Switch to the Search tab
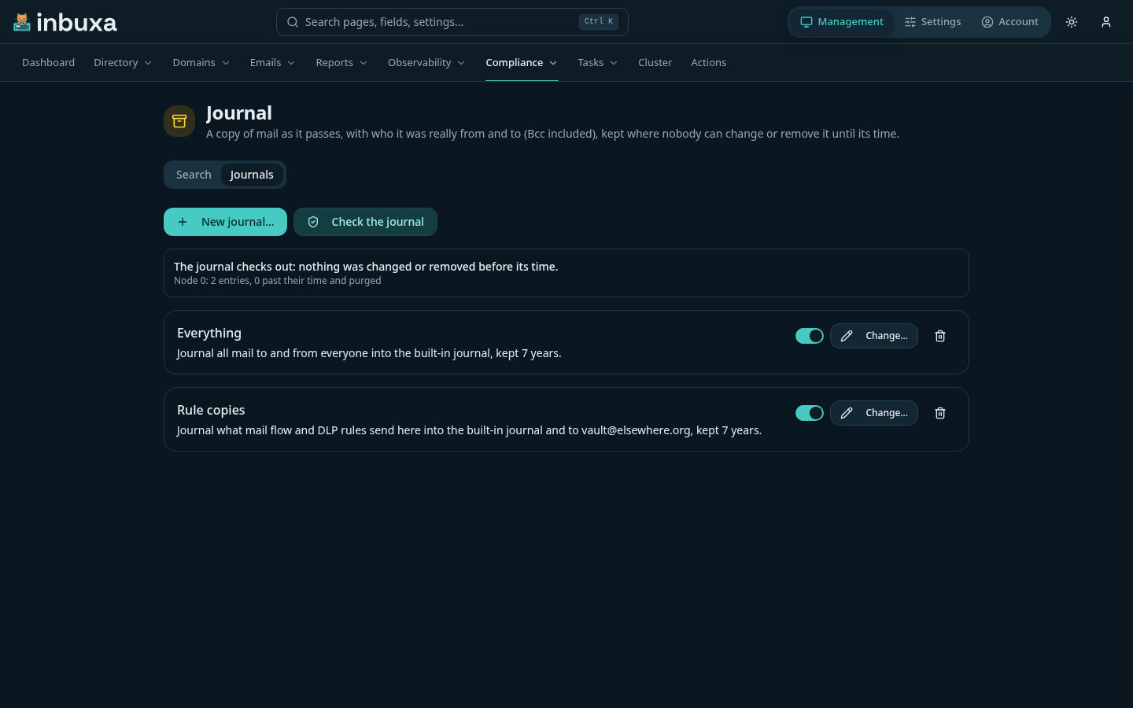 [194, 175]
